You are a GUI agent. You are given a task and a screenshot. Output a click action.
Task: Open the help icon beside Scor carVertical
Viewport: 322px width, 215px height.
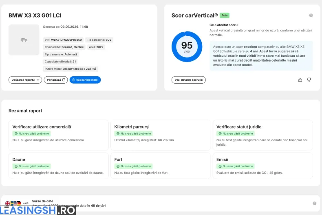click(311, 16)
